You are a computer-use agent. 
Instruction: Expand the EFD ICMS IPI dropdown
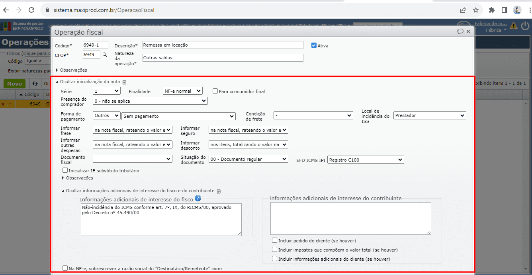(366, 160)
